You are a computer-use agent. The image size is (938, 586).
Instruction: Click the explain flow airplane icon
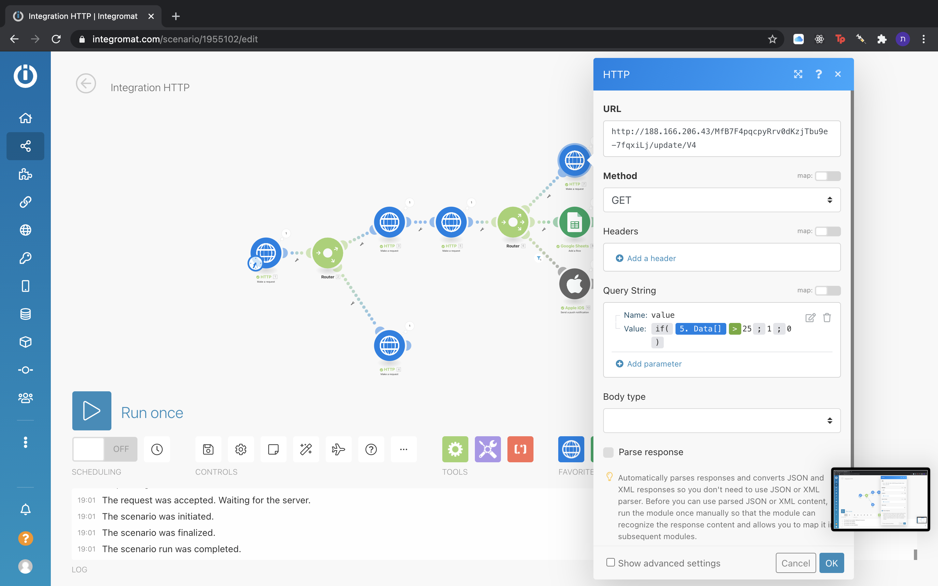coord(338,449)
